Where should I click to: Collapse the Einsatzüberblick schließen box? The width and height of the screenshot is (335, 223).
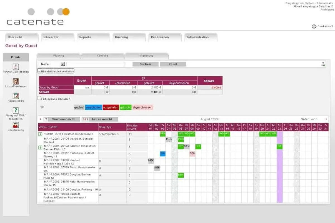(39, 71)
